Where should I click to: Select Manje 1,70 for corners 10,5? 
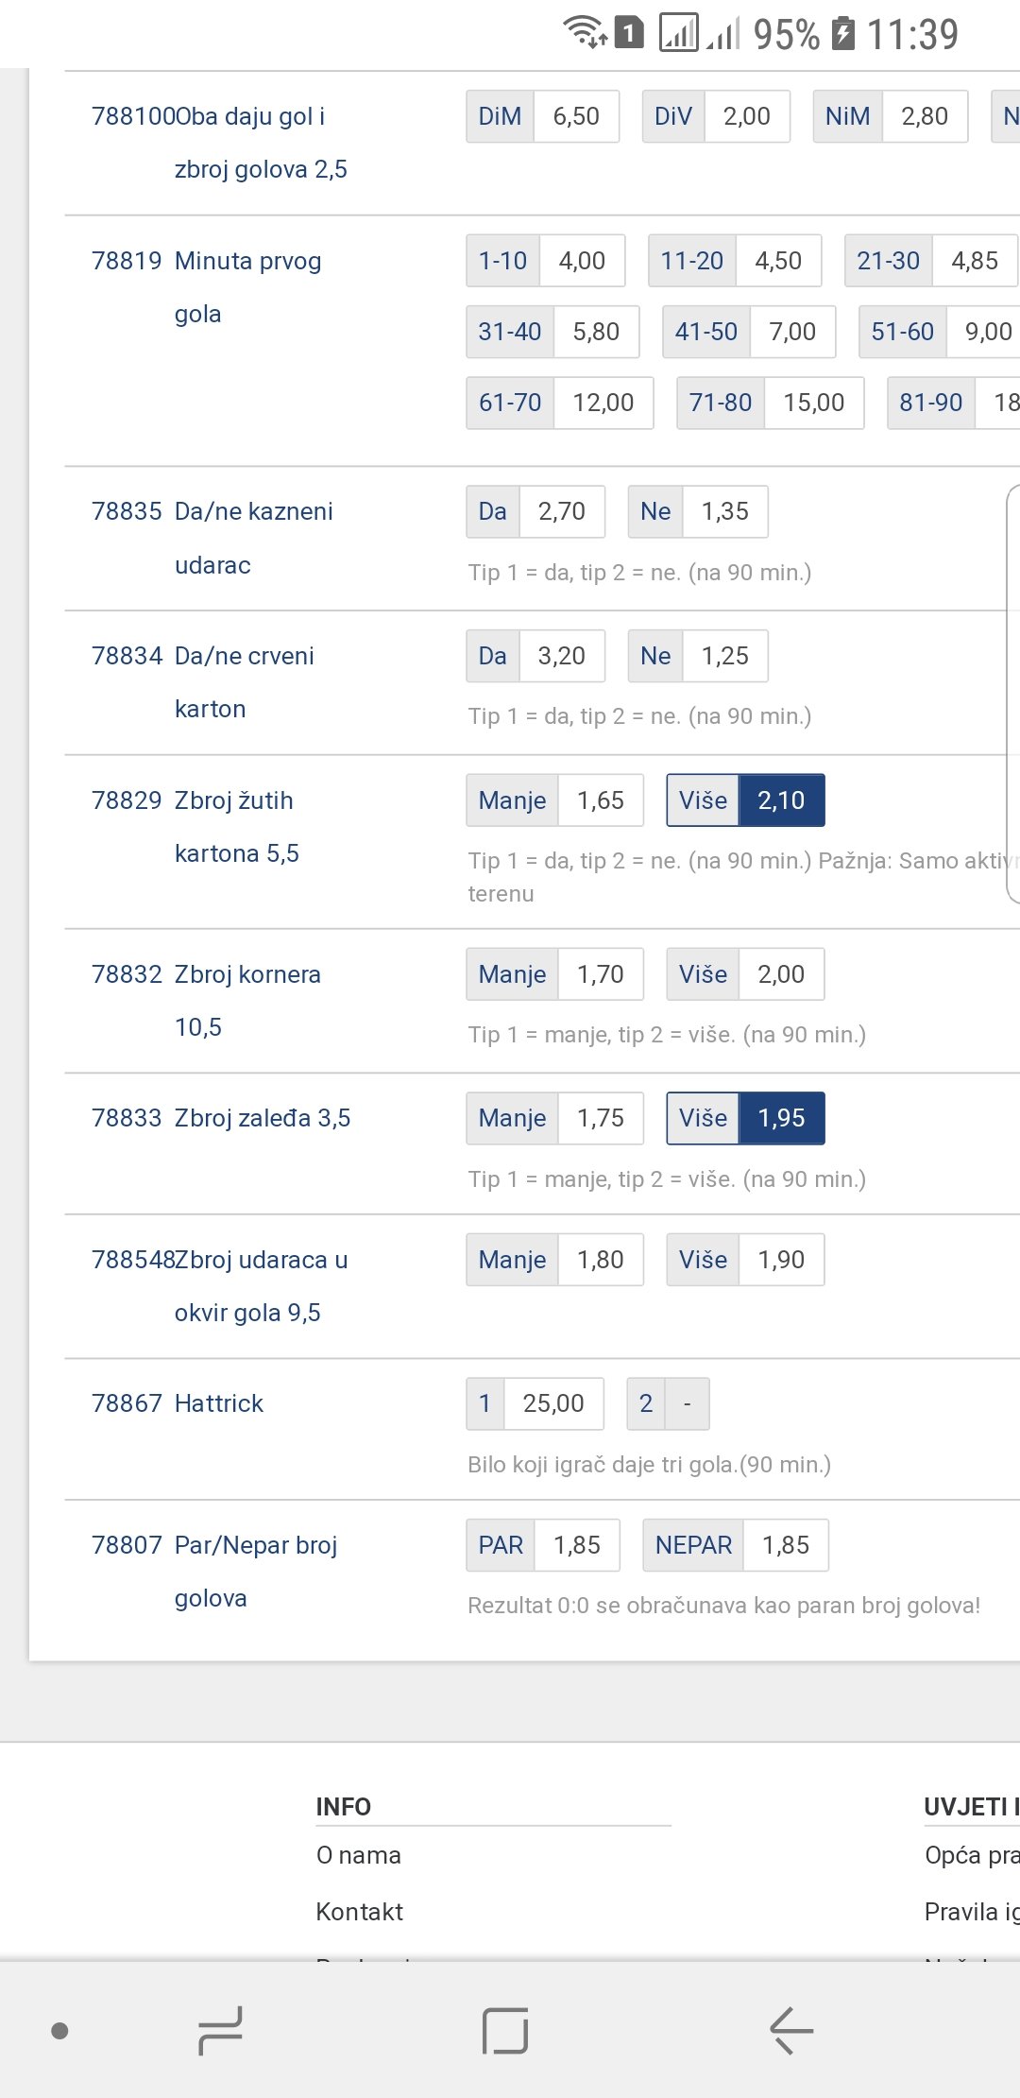(x=554, y=974)
